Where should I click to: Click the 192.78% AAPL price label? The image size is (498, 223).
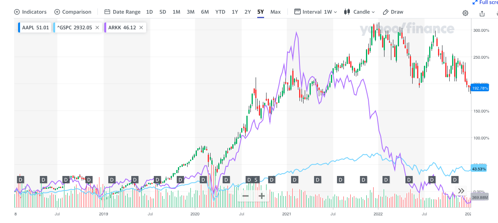coord(479,88)
